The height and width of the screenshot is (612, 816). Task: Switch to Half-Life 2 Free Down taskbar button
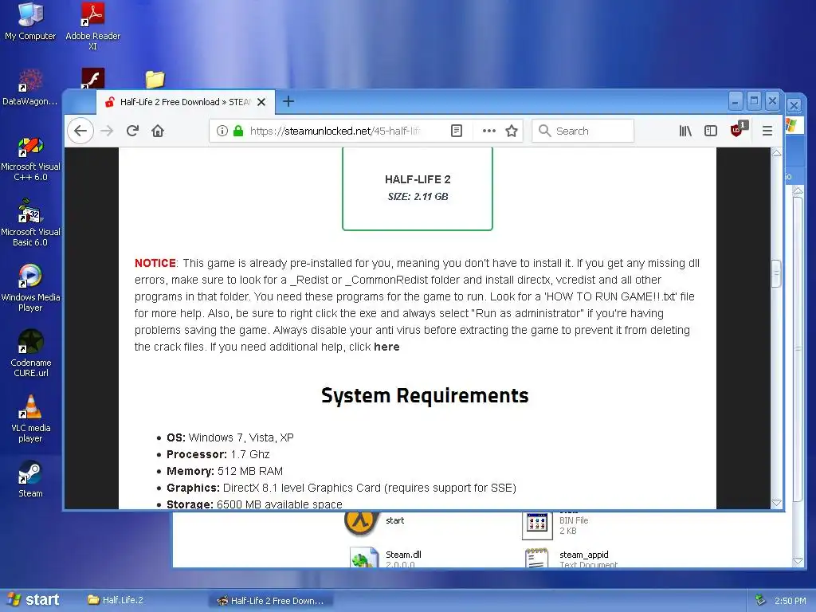271,601
